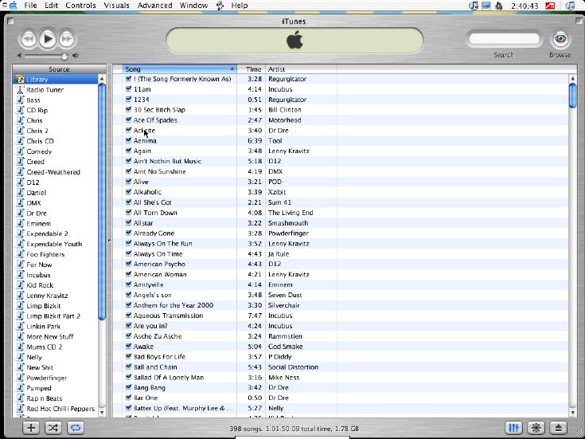This screenshot has height=439, width=585.
Task: Uncheck the song Aenima
Action: [x=128, y=140]
